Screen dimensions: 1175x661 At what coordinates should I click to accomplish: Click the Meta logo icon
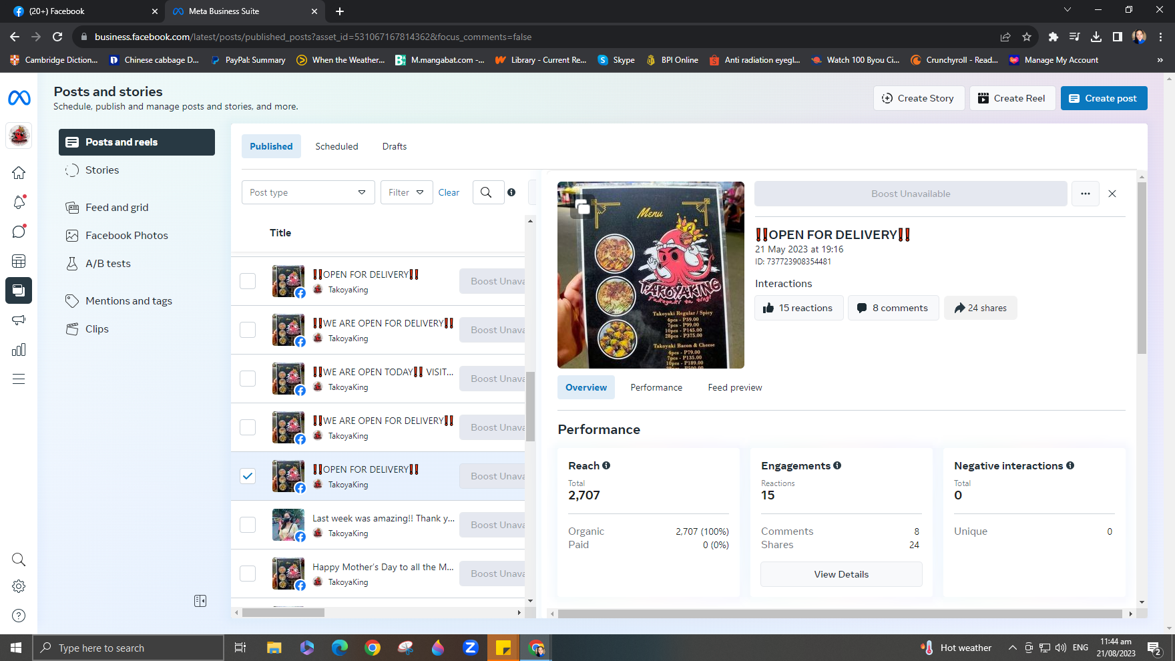tap(19, 98)
